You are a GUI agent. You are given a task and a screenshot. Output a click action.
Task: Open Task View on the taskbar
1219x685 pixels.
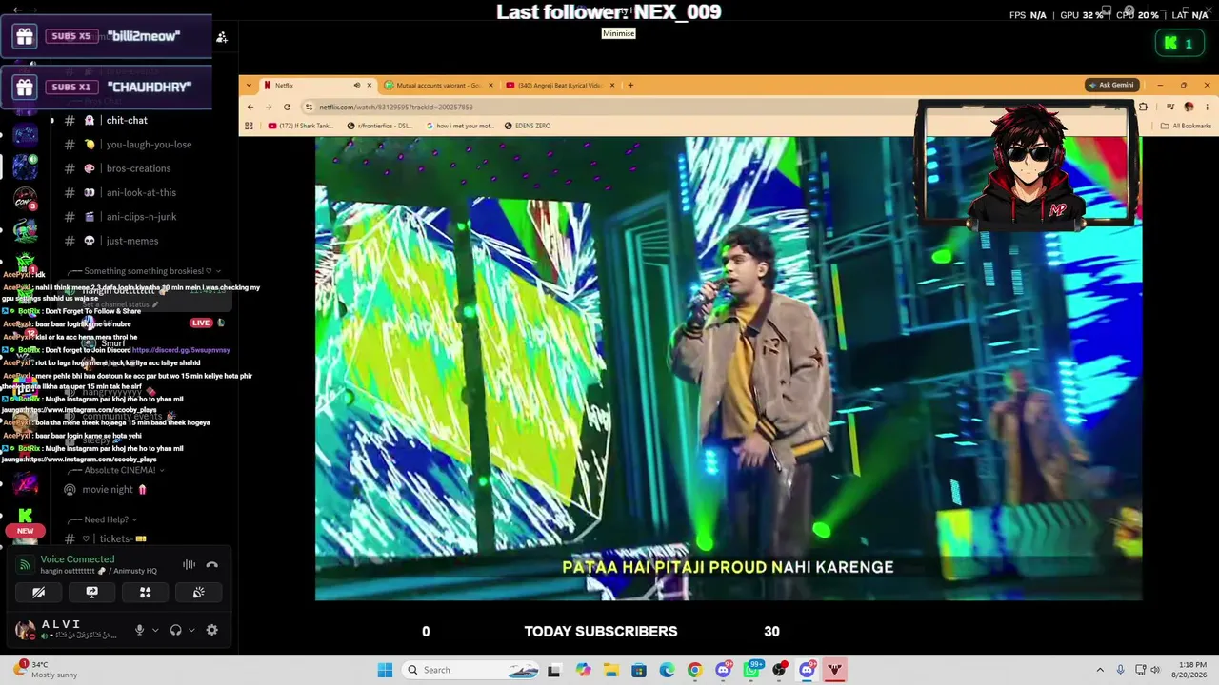point(554,670)
